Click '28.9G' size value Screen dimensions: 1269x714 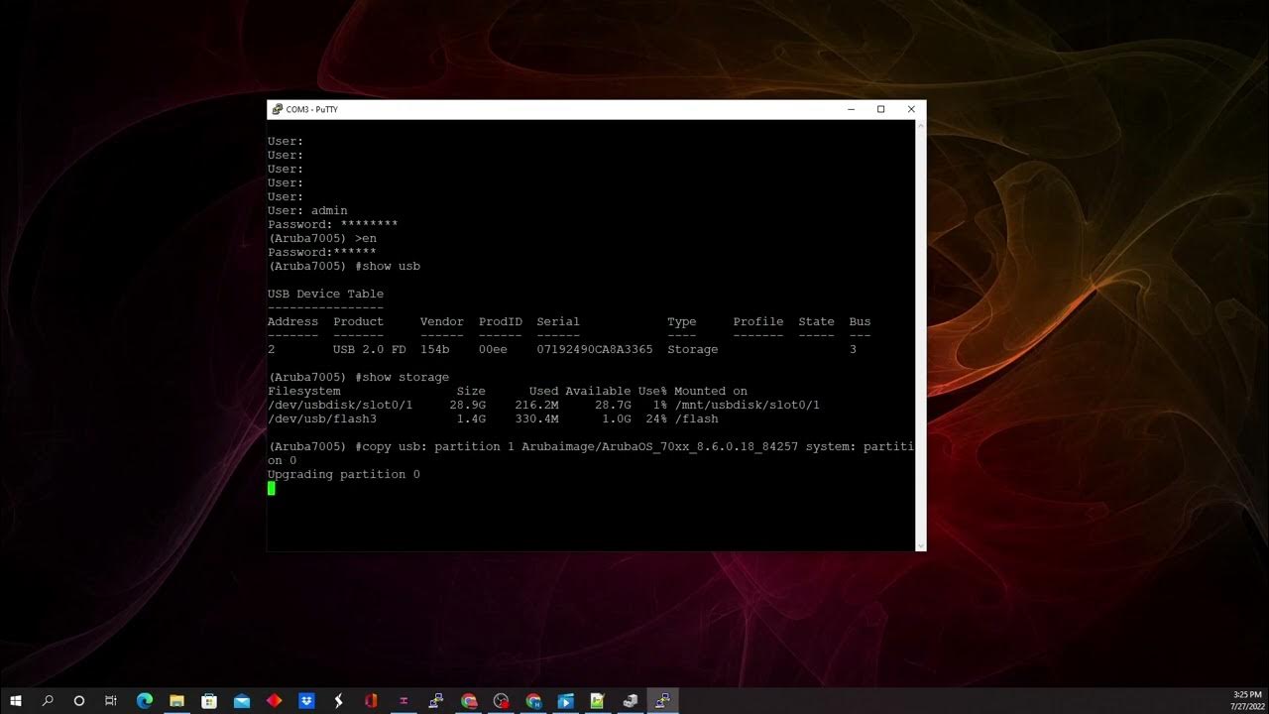coord(468,405)
